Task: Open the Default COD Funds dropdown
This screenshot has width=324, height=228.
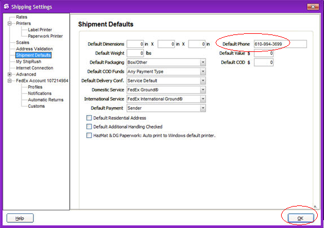Action: [x=203, y=72]
